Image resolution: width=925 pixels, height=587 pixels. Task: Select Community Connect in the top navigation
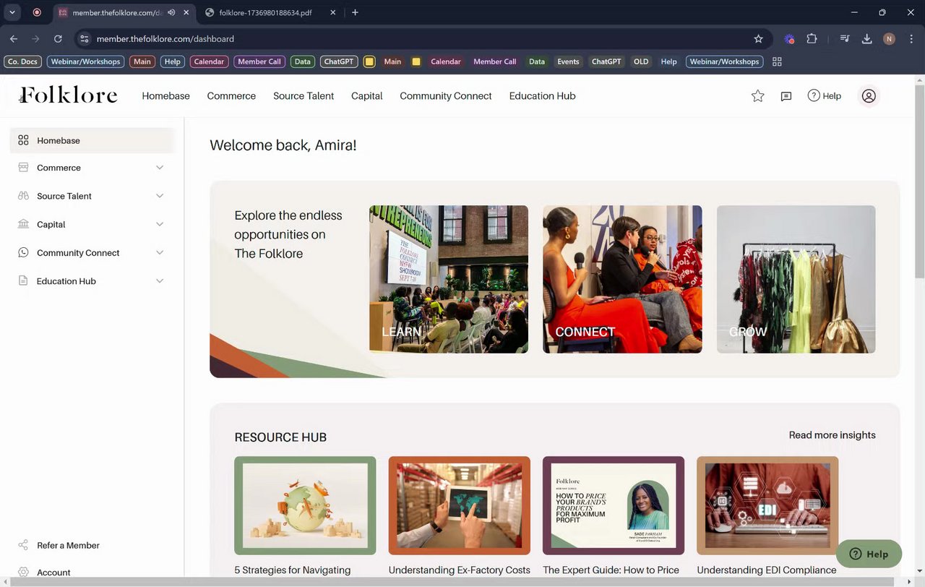pyautogui.click(x=446, y=95)
